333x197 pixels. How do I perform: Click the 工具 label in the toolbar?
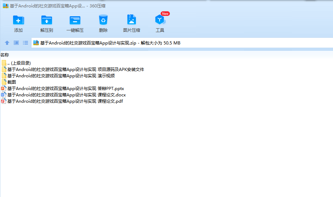click(160, 30)
